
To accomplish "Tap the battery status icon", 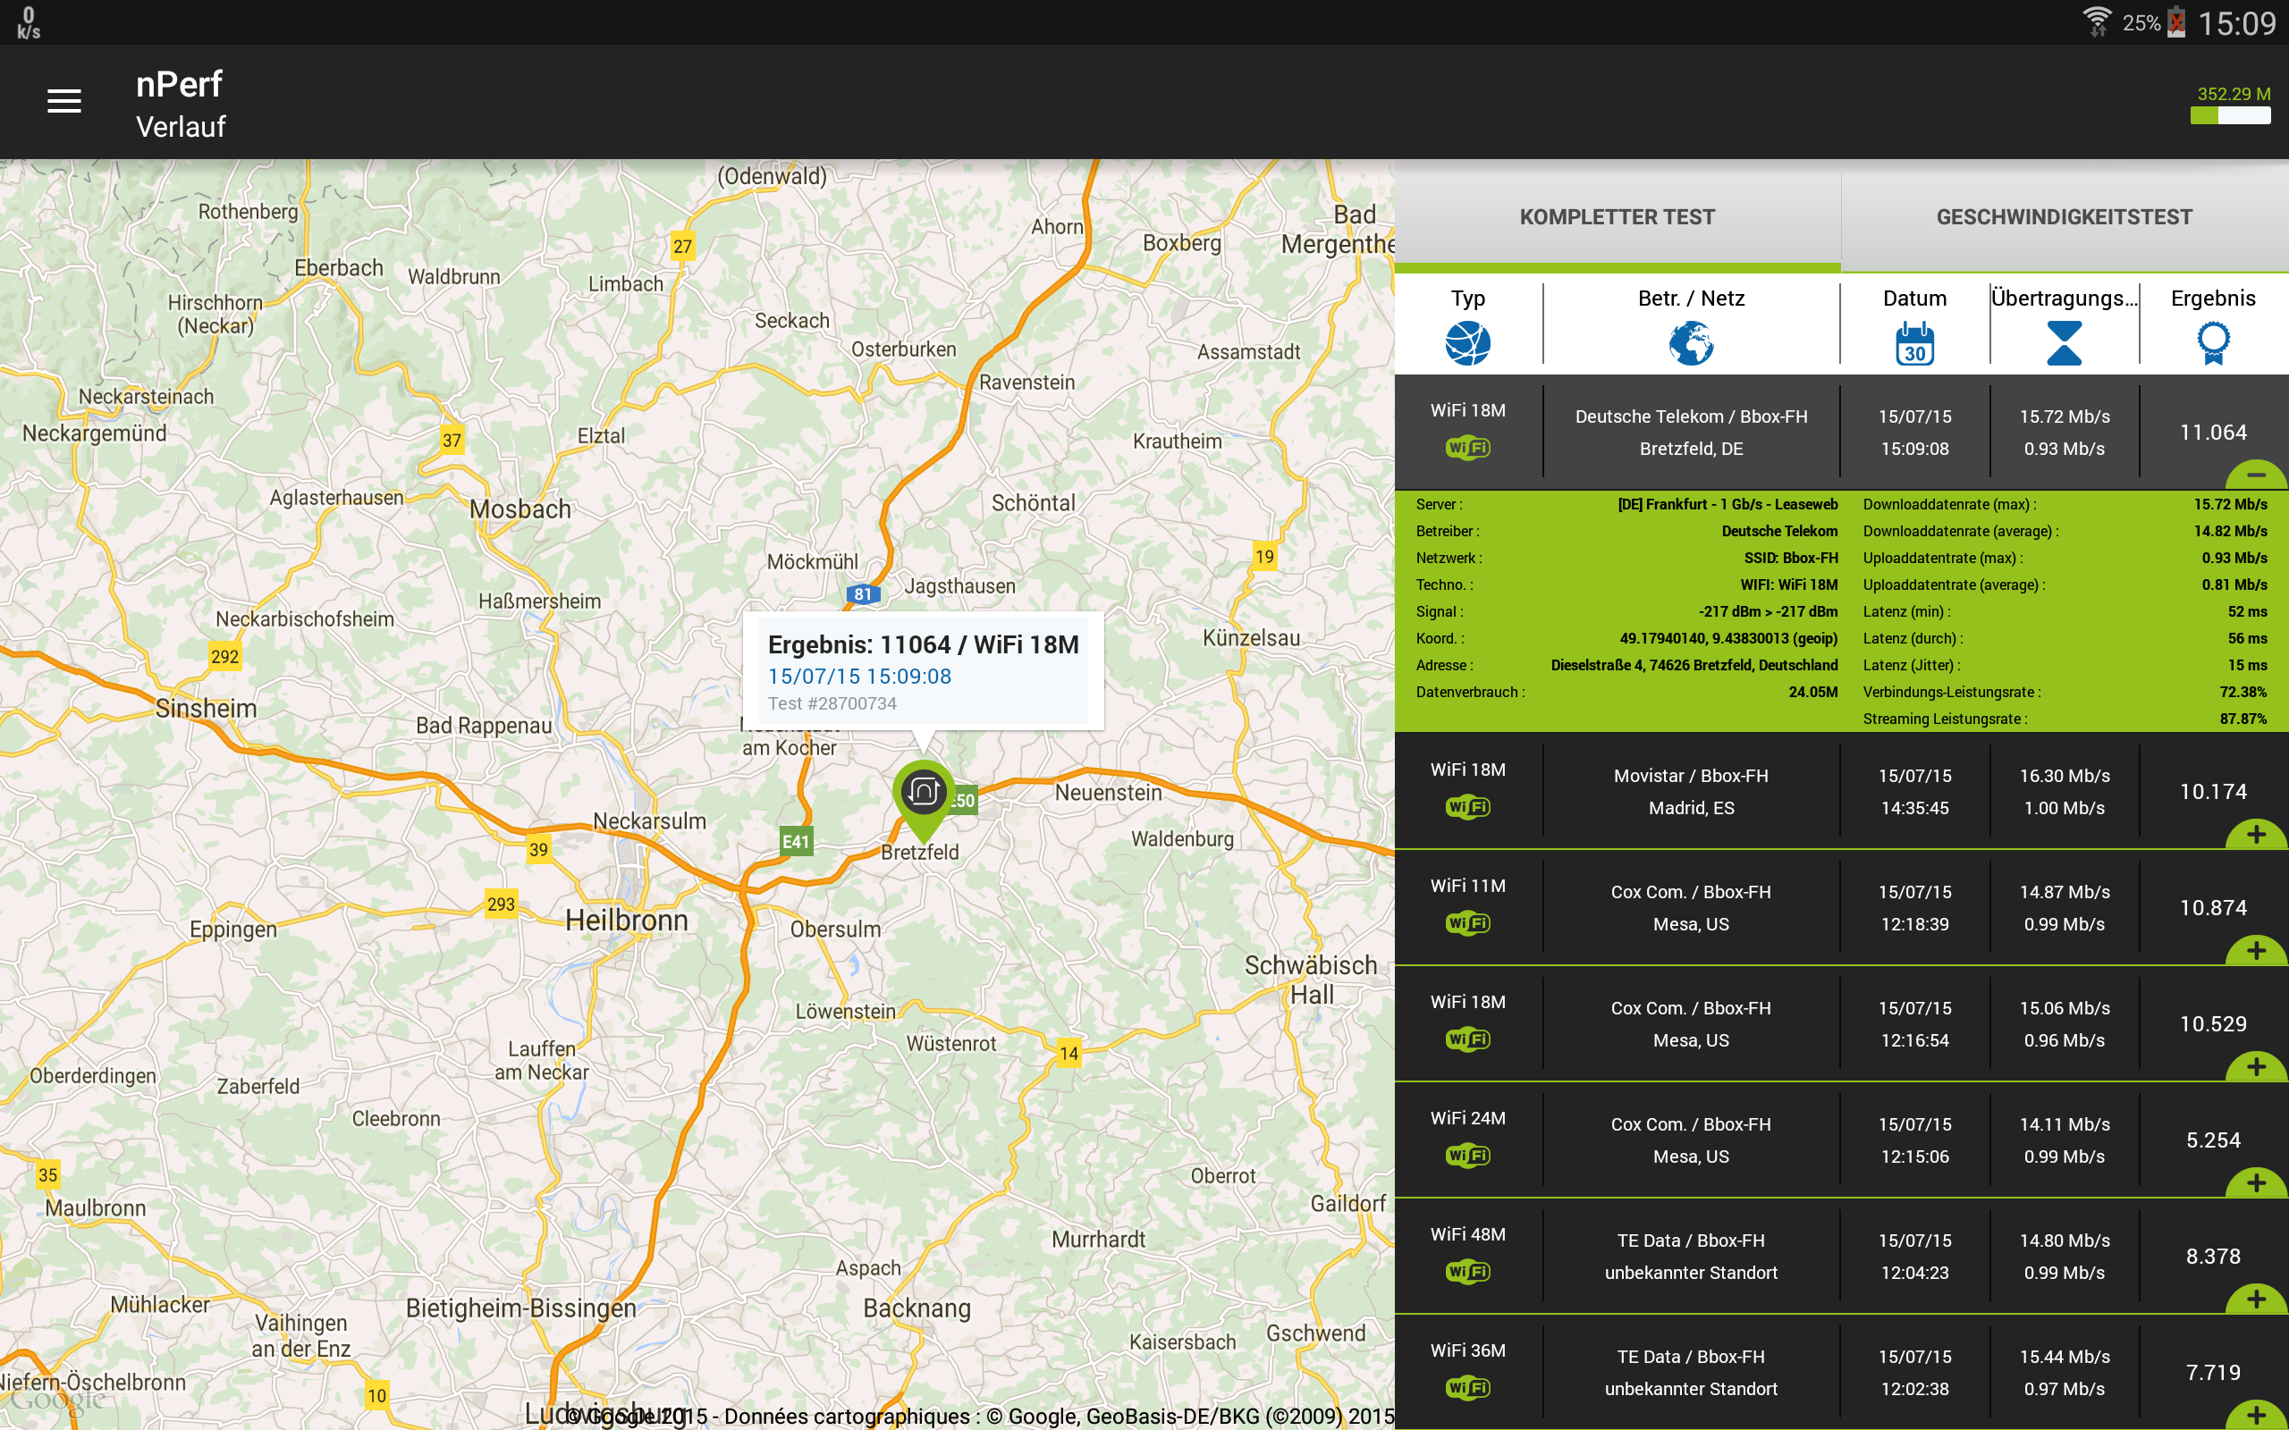I will click(2176, 21).
